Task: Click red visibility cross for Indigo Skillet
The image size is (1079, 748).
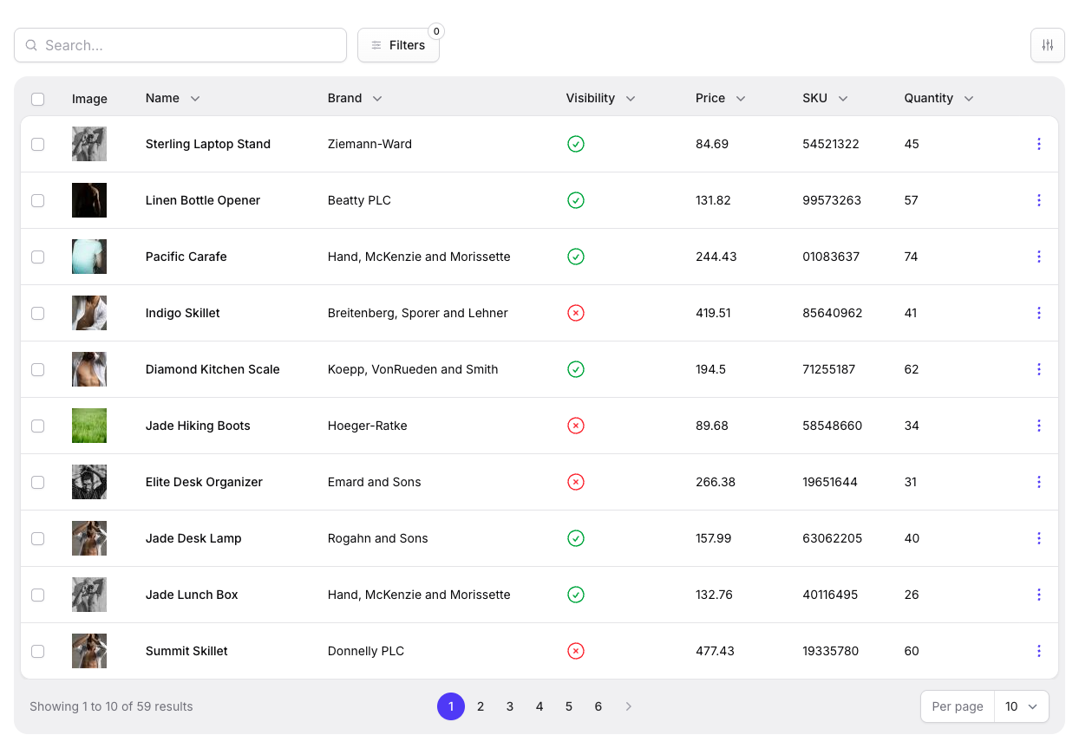Action: coord(575,313)
